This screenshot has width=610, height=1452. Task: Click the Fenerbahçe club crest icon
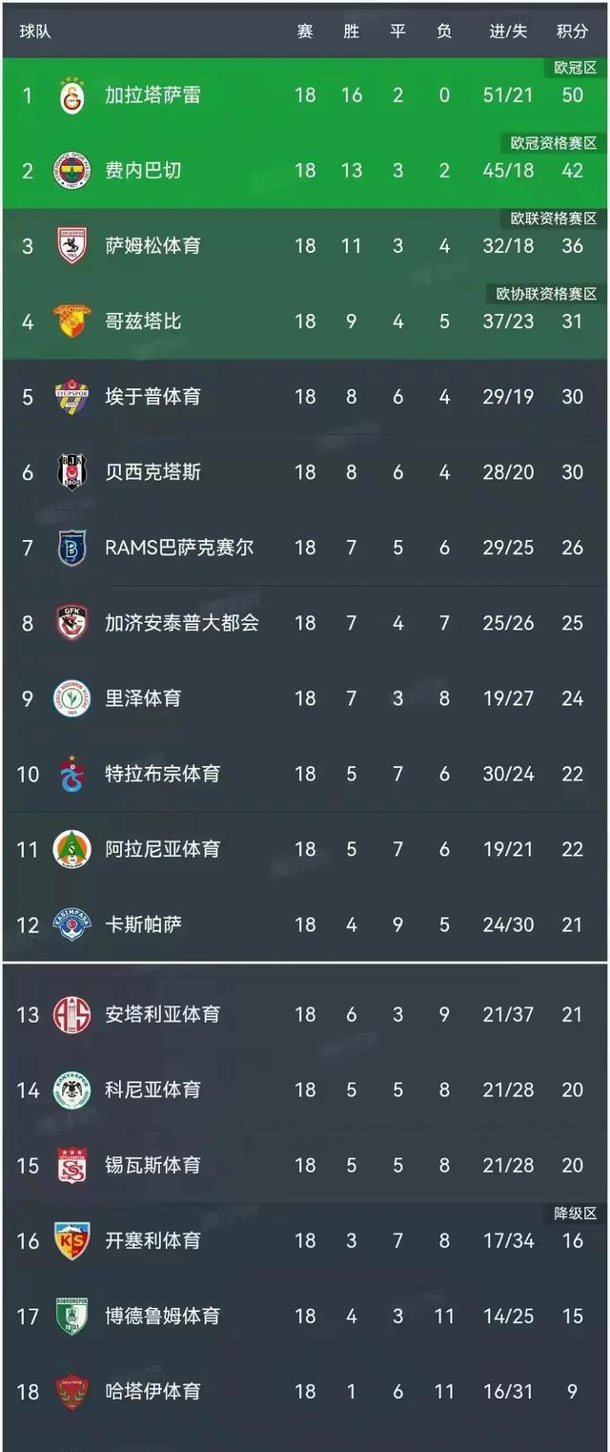71,171
